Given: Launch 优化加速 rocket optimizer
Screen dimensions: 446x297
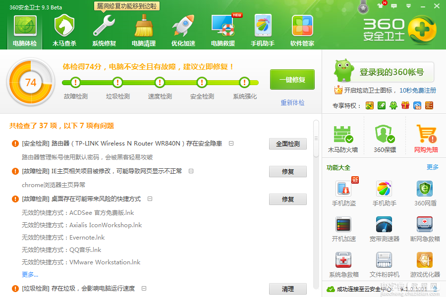Looking at the screenshot, I should [x=183, y=30].
